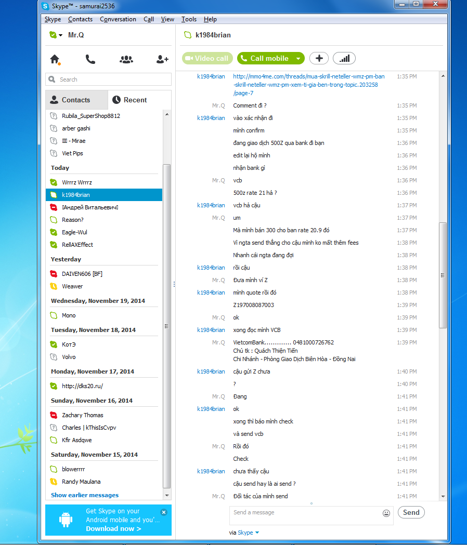Screen dimensions: 467x545
Task: Click the add contact icon
Action: [x=162, y=59]
